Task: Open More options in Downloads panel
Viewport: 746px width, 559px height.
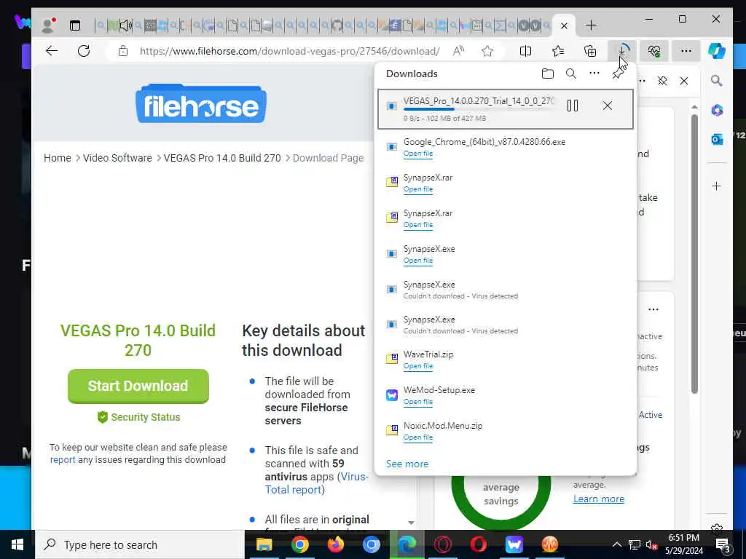Action: (x=594, y=74)
